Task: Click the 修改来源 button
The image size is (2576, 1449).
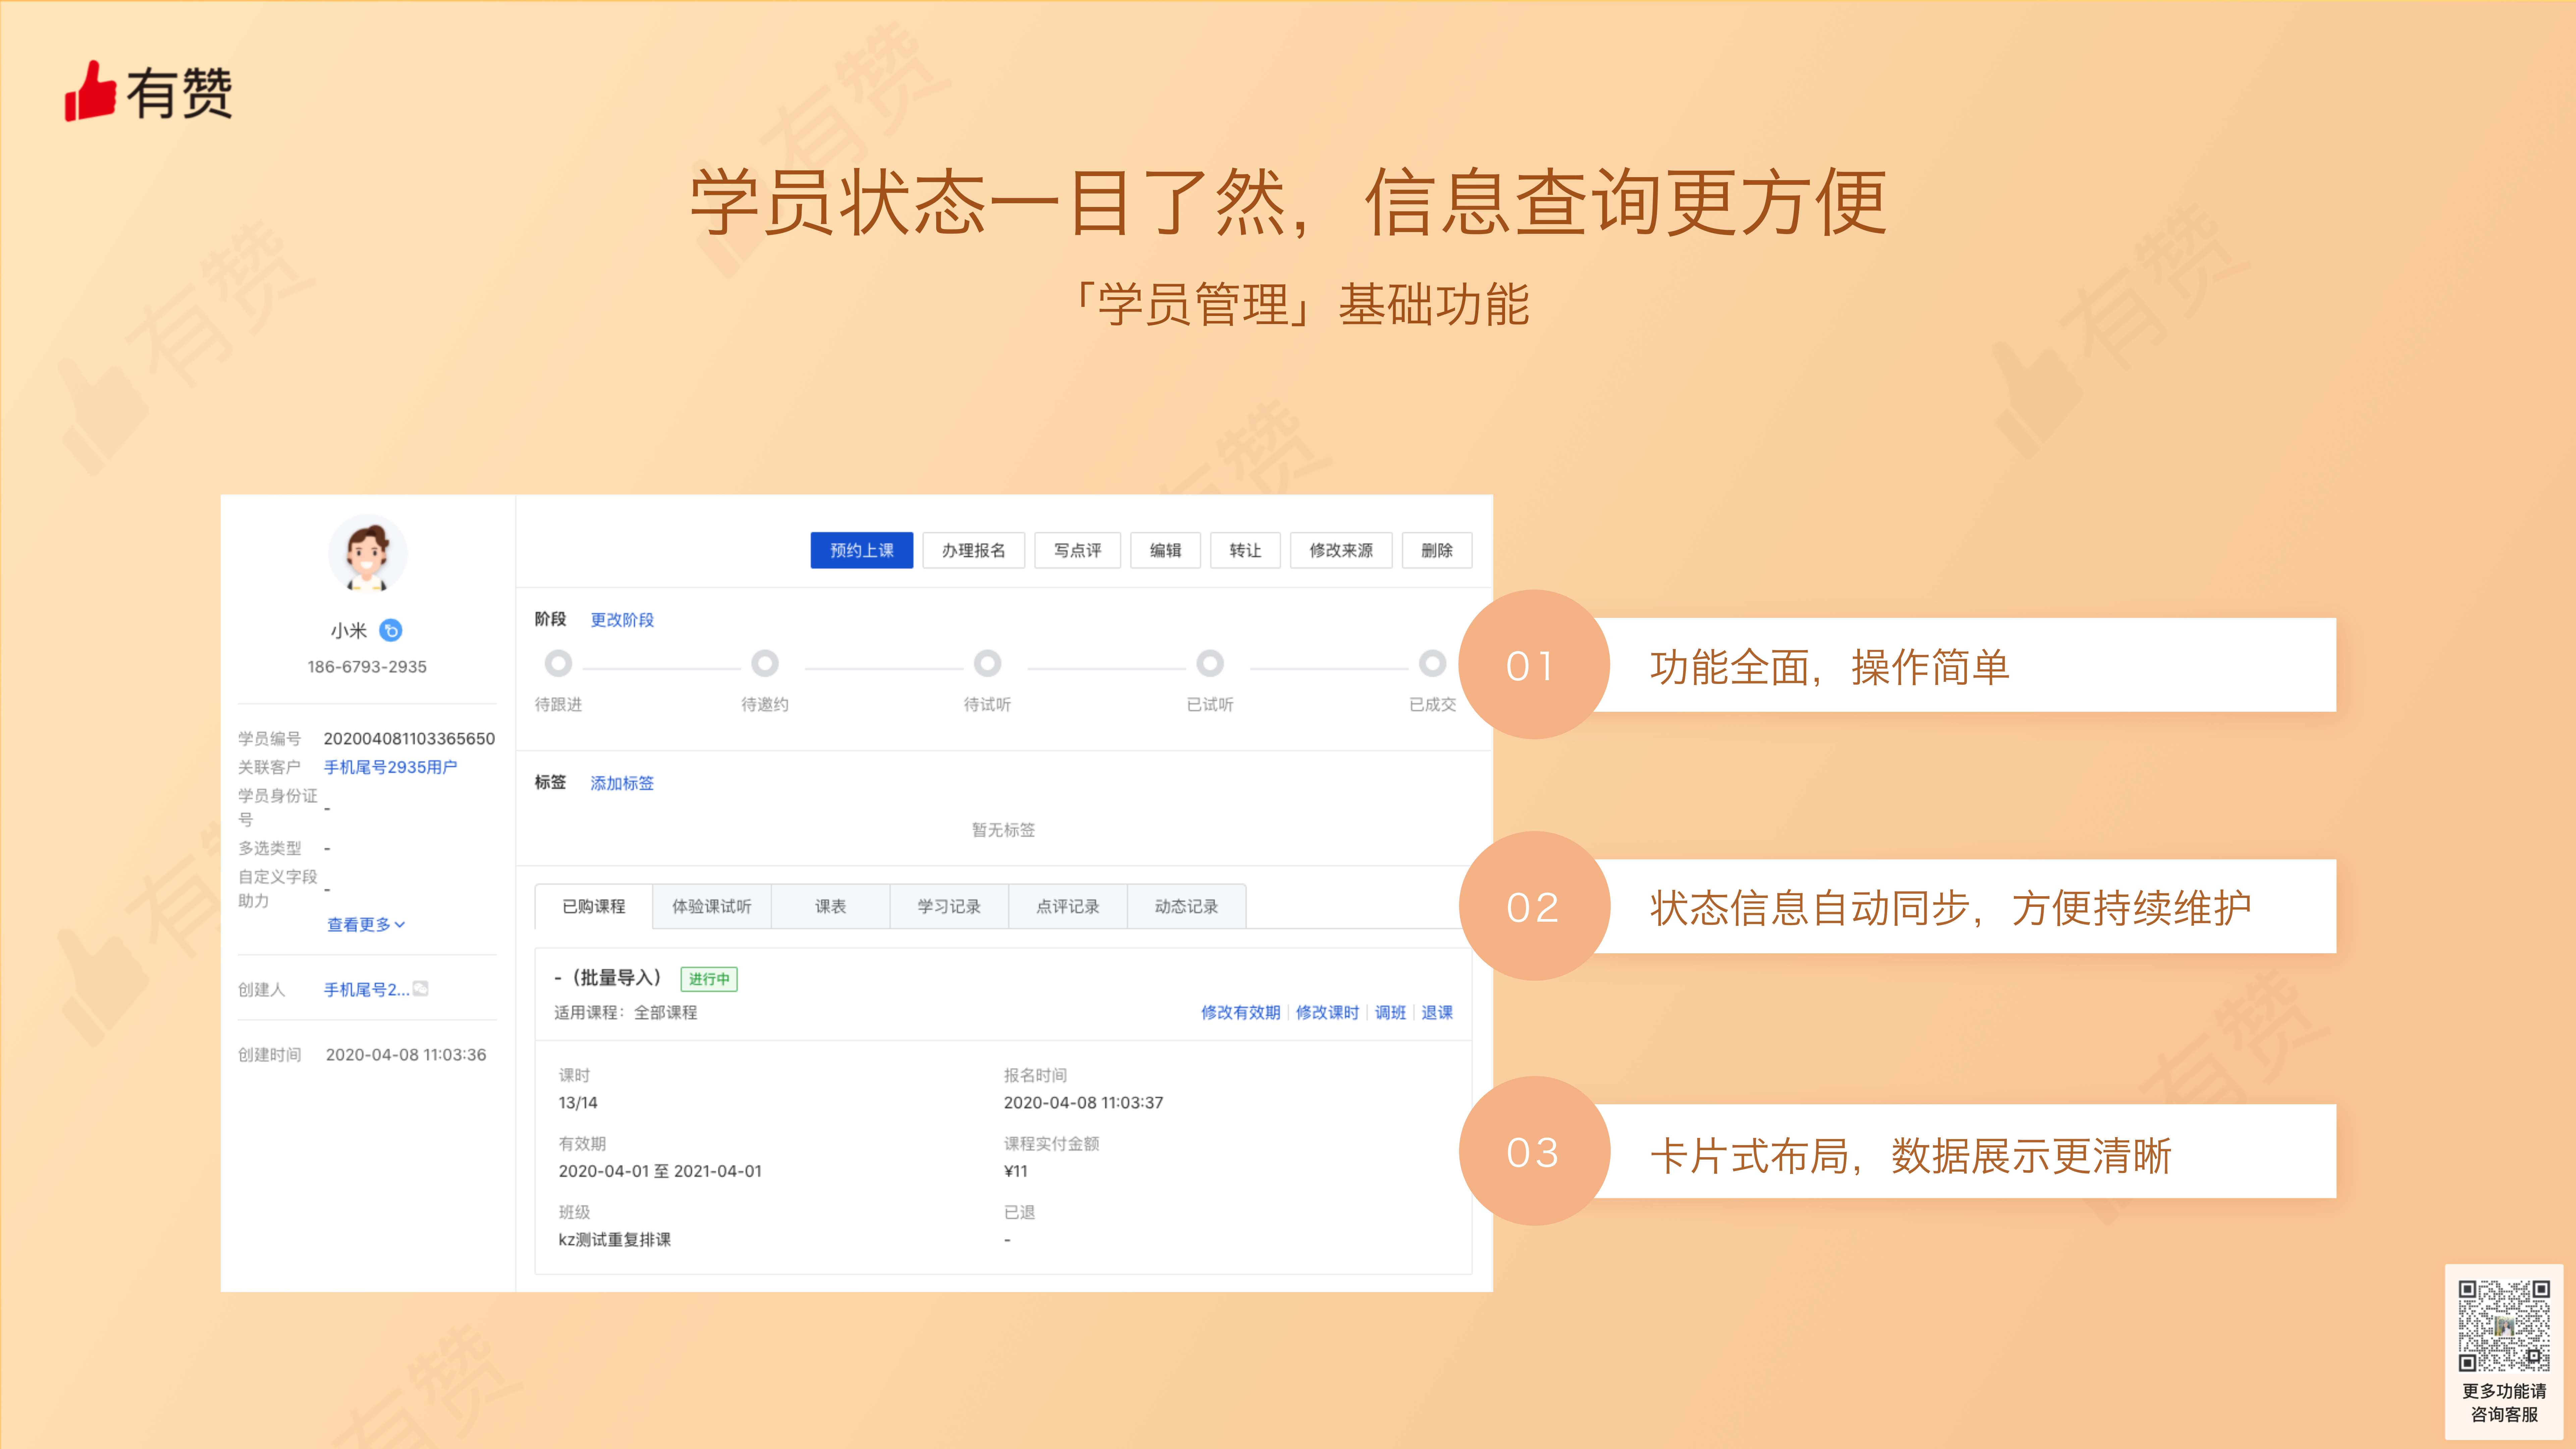Action: (x=1341, y=550)
